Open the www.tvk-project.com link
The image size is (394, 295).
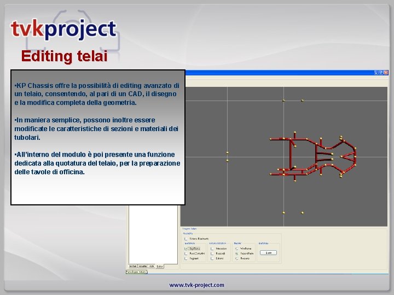coord(197,285)
